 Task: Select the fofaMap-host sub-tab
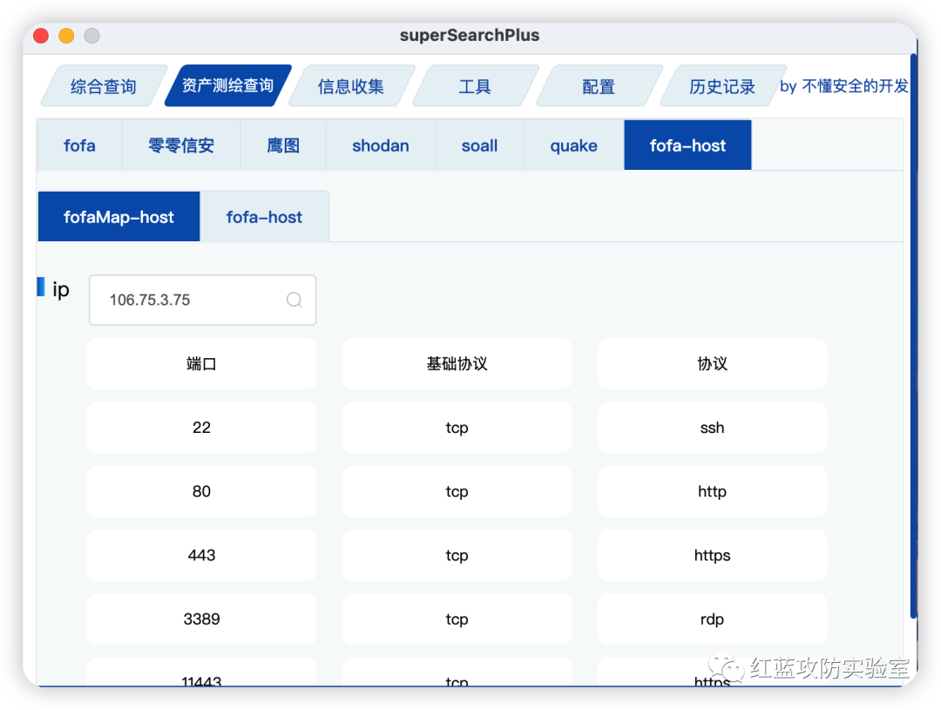(x=118, y=217)
